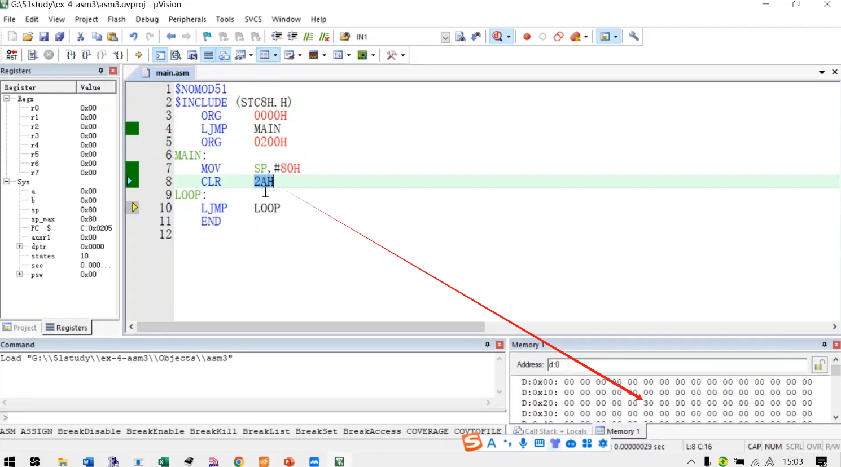841x467 pixels.
Task: Open the Call Stack + Locals tab
Action: 550,431
